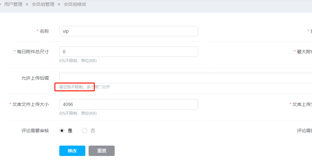
Task: Click the KB hint below 文库文件上传大小
Action: (78, 113)
